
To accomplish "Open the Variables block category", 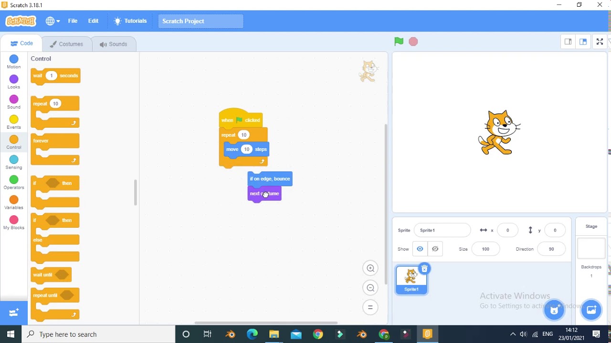I will (14, 202).
